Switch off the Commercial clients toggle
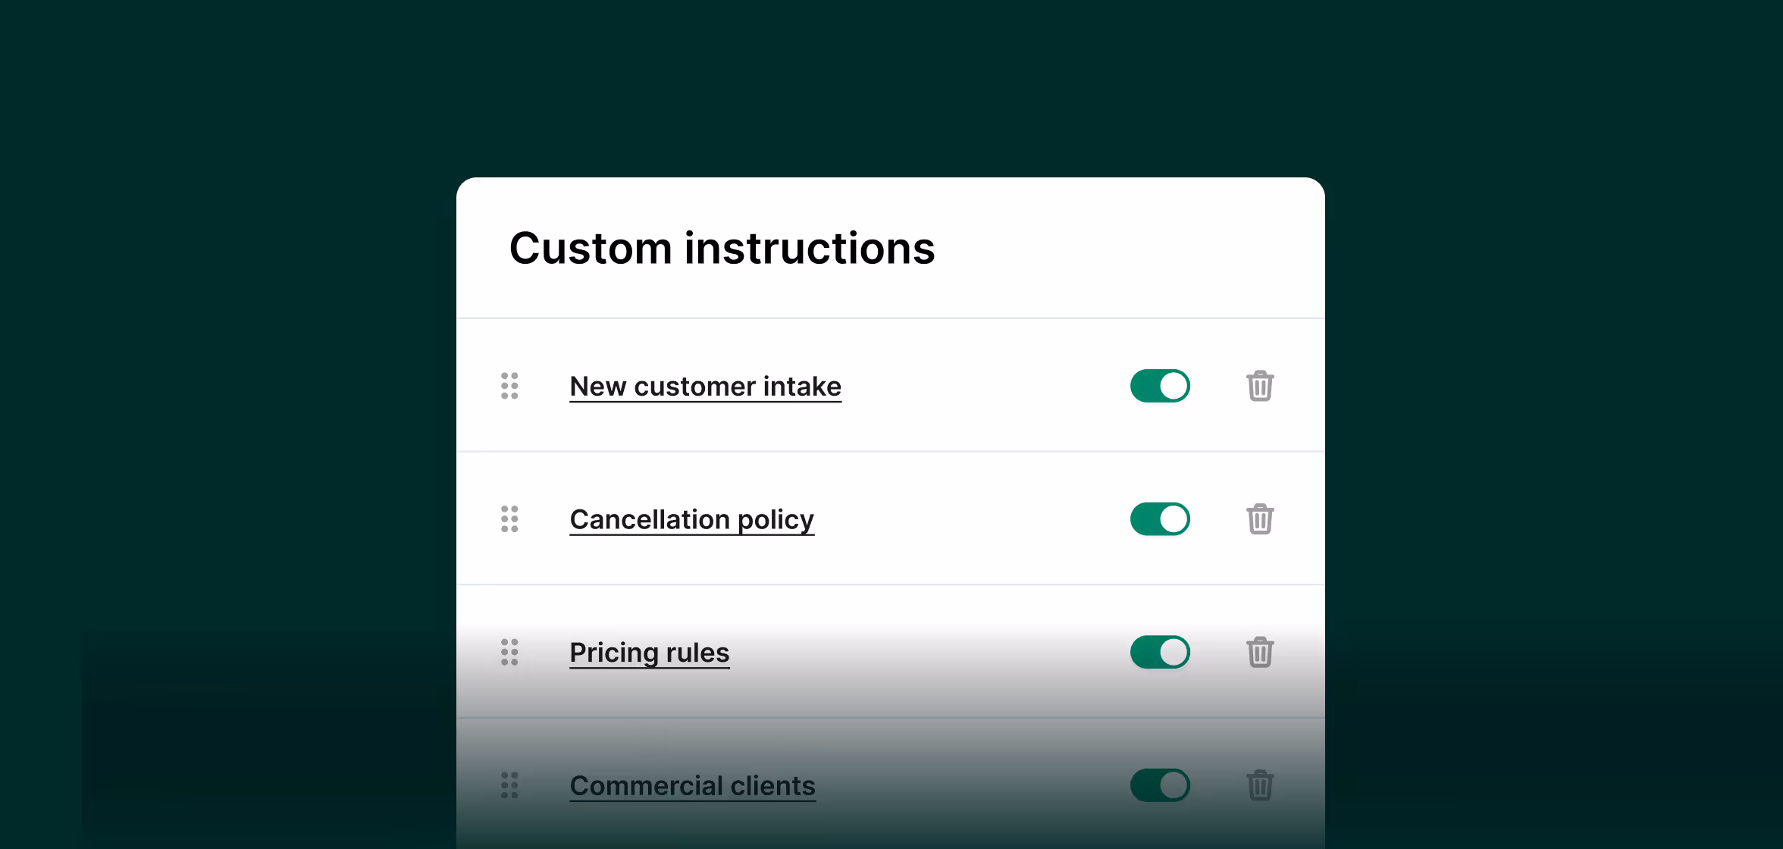The height and width of the screenshot is (849, 1783). (x=1160, y=785)
